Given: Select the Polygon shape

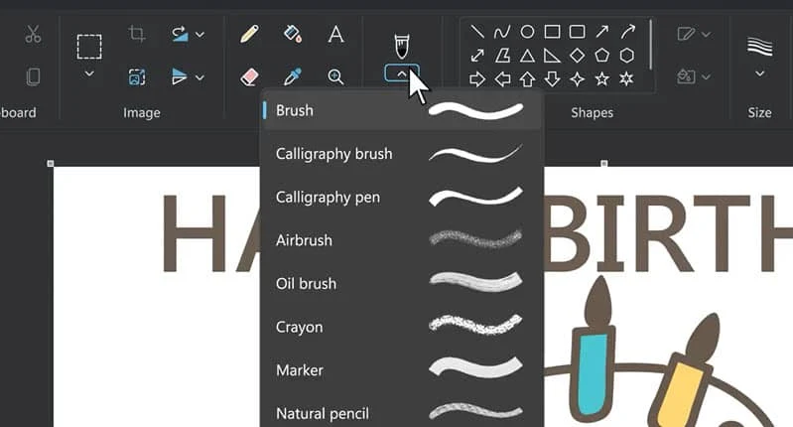Looking at the screenshot, I should click(x=502, y=56).
